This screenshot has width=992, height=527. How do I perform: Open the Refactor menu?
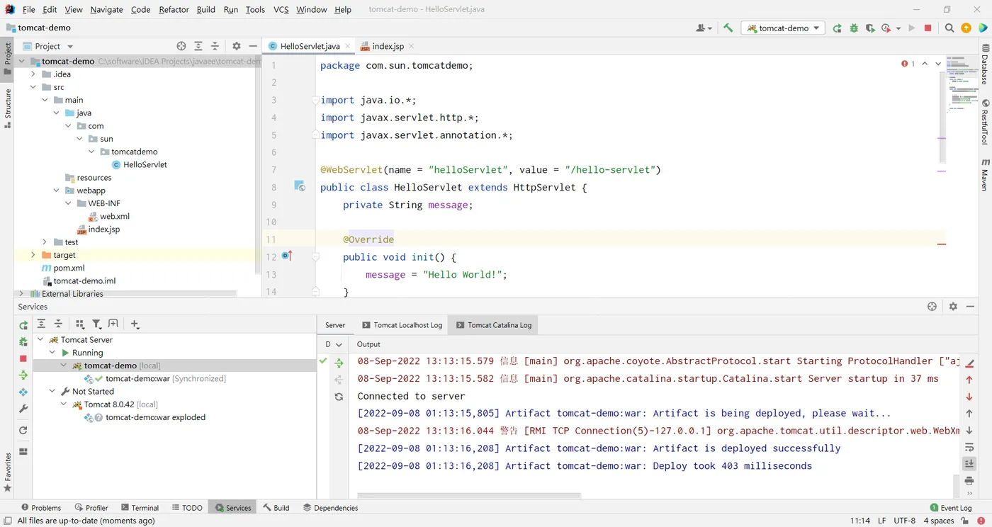(174, 9)
